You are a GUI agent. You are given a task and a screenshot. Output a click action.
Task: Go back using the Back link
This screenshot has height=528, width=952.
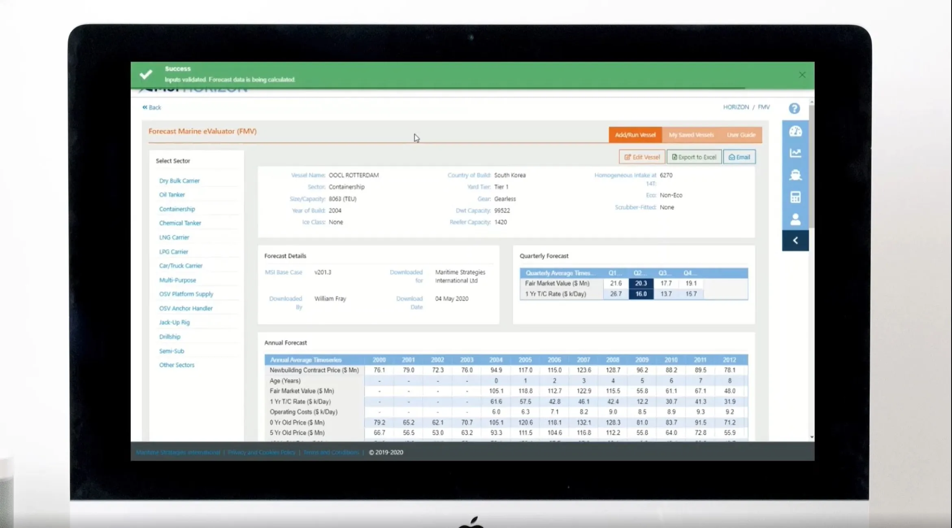point(152,107)
